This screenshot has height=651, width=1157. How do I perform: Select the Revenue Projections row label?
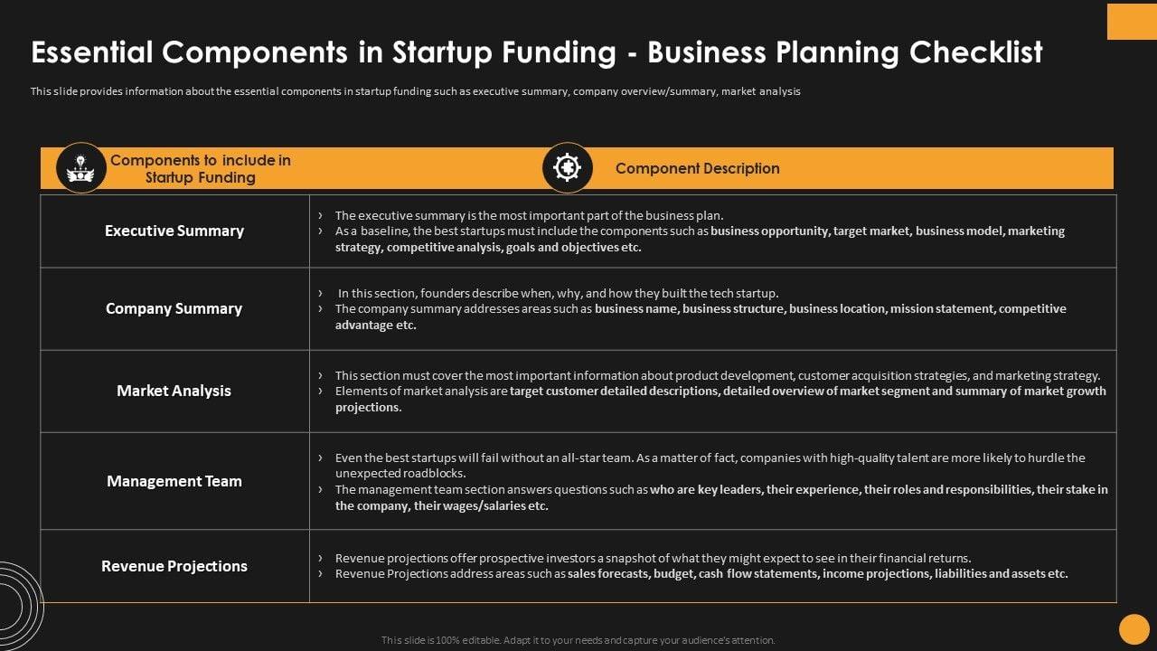tap(174, 566)
